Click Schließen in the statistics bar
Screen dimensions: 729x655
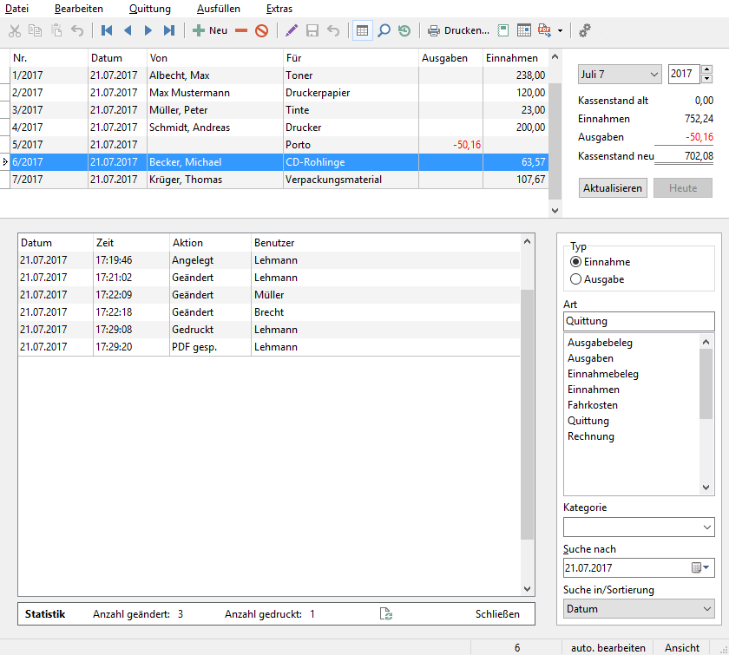(x=497, y=614)
